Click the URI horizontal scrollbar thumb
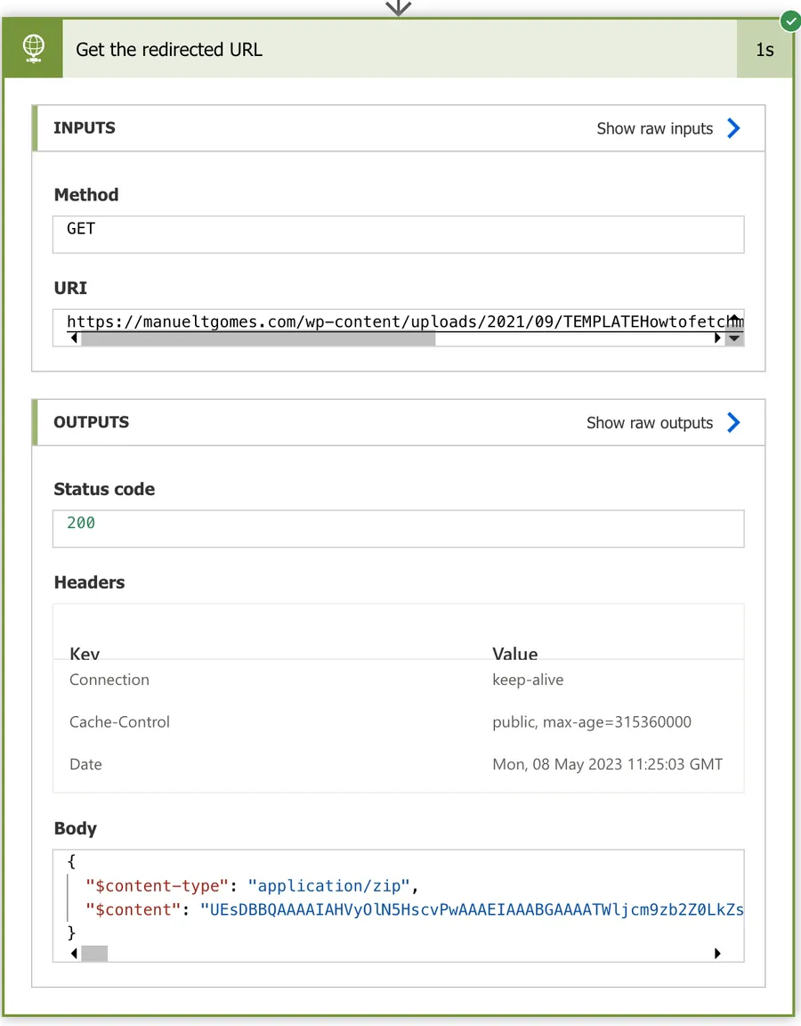801x1026 pixels. (258, 338)
